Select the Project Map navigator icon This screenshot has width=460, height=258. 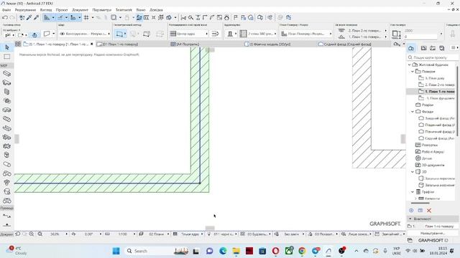click(411, 48)
